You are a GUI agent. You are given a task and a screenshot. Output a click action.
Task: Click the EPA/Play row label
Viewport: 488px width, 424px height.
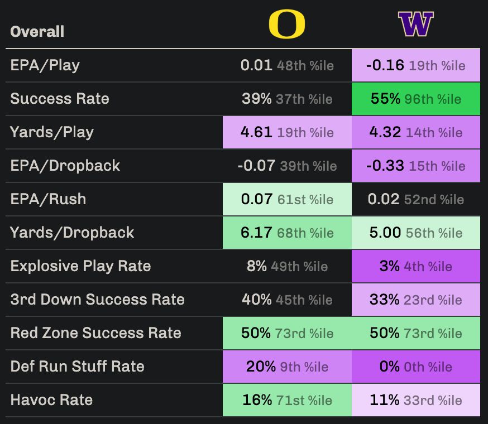pyautogui.click(x=45, y=65)
